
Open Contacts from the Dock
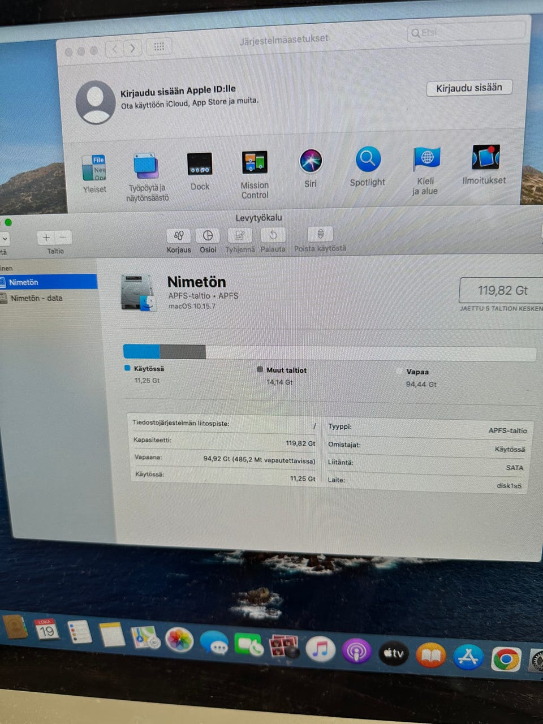tap(15, 627)
